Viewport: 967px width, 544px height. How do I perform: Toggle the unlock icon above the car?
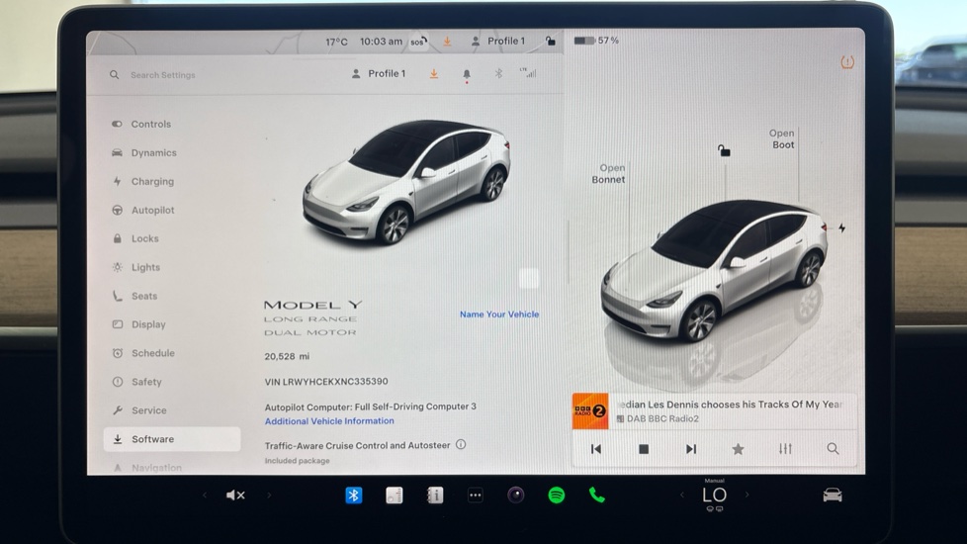(x=724, y=150)
